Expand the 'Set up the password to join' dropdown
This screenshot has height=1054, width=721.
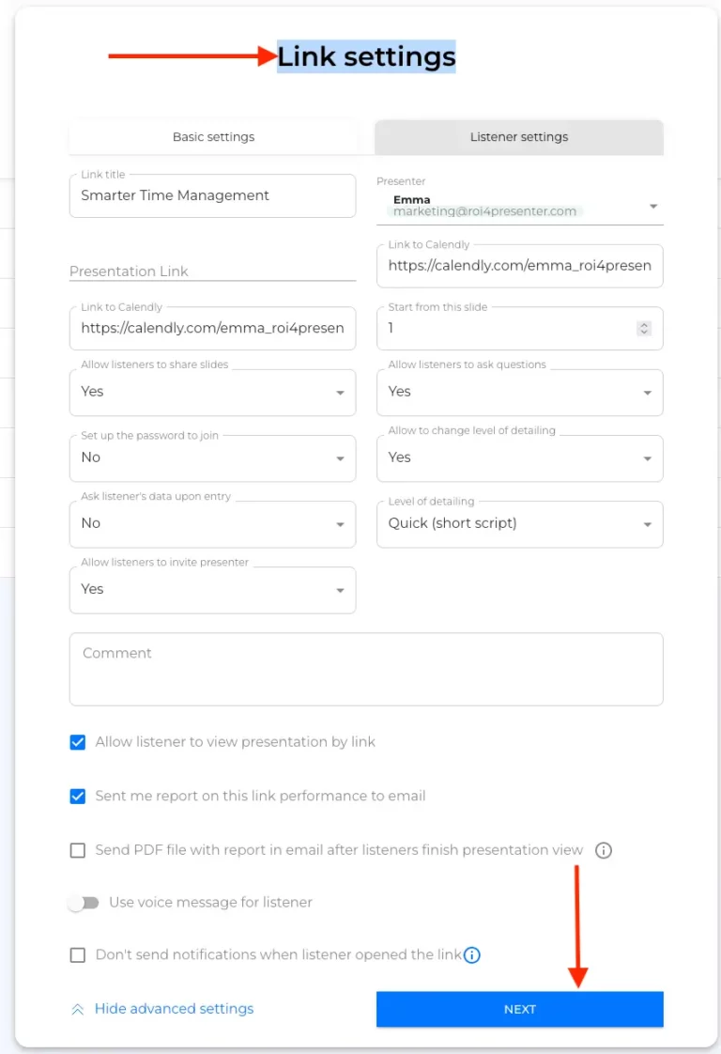(340, 457)
